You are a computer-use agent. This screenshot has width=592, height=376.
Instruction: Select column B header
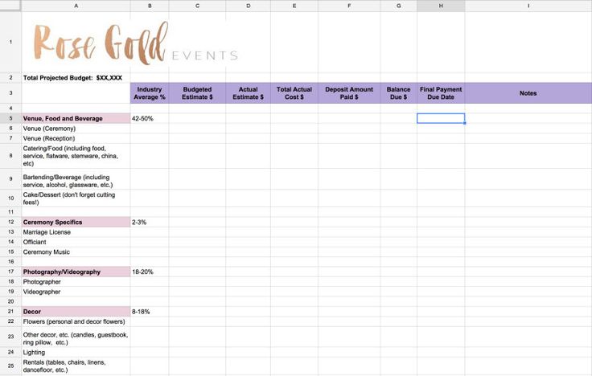click(x=150, y=6)
